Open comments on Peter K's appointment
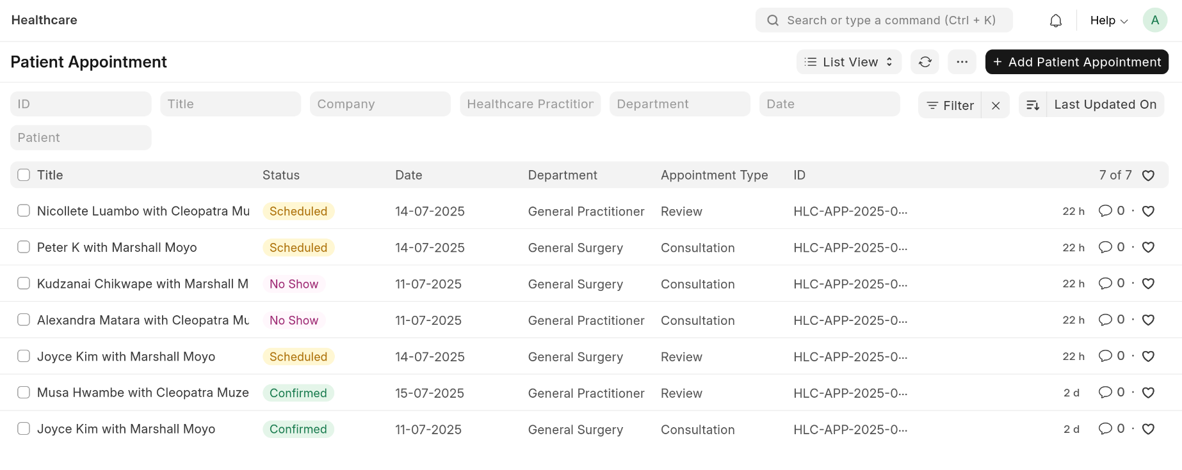The image size is (1182, 470). (x=1106, y=247)
